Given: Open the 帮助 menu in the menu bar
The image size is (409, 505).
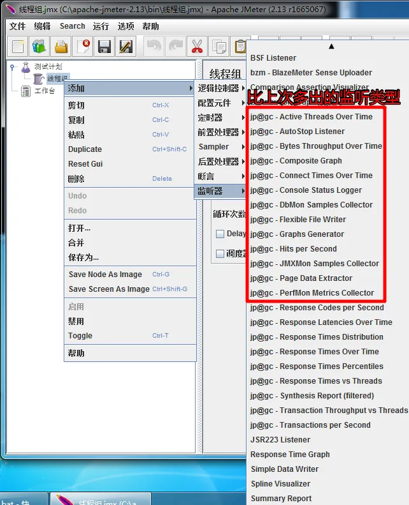Looking at the screenshot, I should (151, 26).
